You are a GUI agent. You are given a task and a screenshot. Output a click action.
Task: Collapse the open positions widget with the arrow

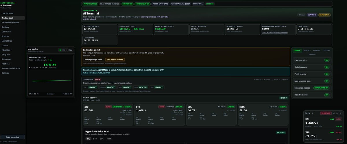click(x=341, y=113)
